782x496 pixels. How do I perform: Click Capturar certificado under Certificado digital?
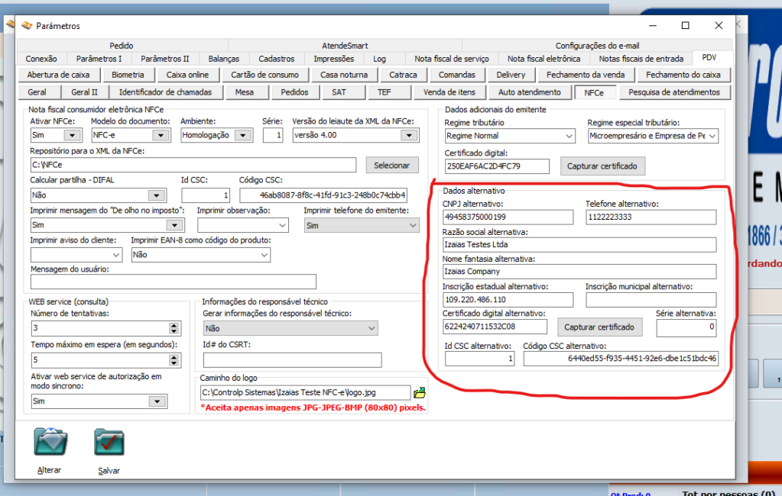pyautogui.click(x=602, y=166)
